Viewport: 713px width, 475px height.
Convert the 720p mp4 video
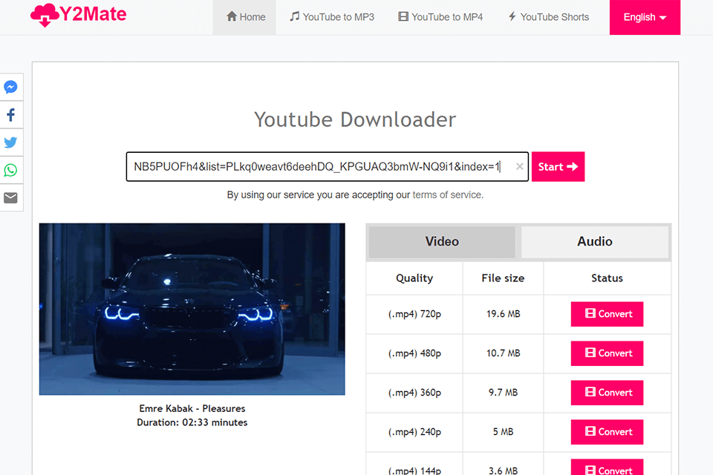click(x=607, y=314)
